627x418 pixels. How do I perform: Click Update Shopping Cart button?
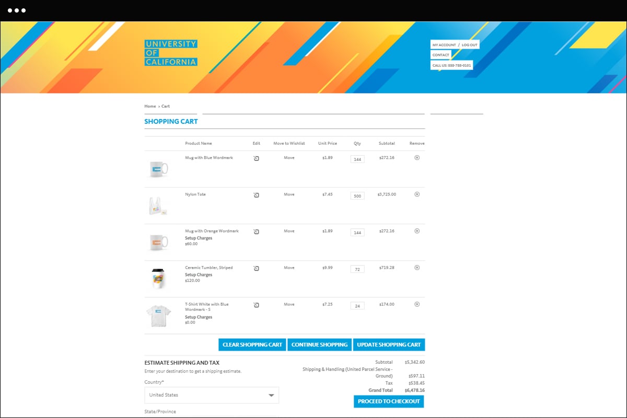coord(389,345)
